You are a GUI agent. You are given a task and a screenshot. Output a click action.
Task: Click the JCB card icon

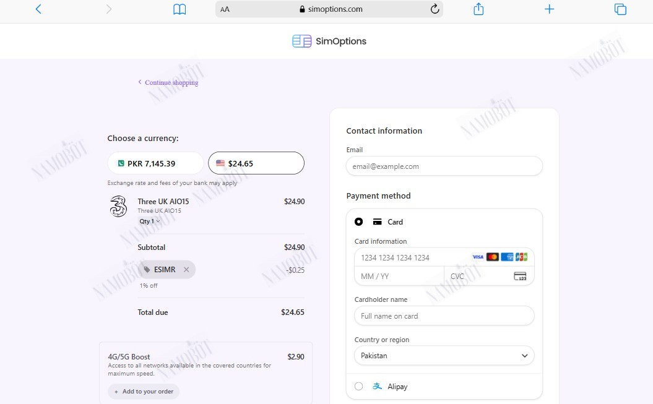click(x=521, y=257)
